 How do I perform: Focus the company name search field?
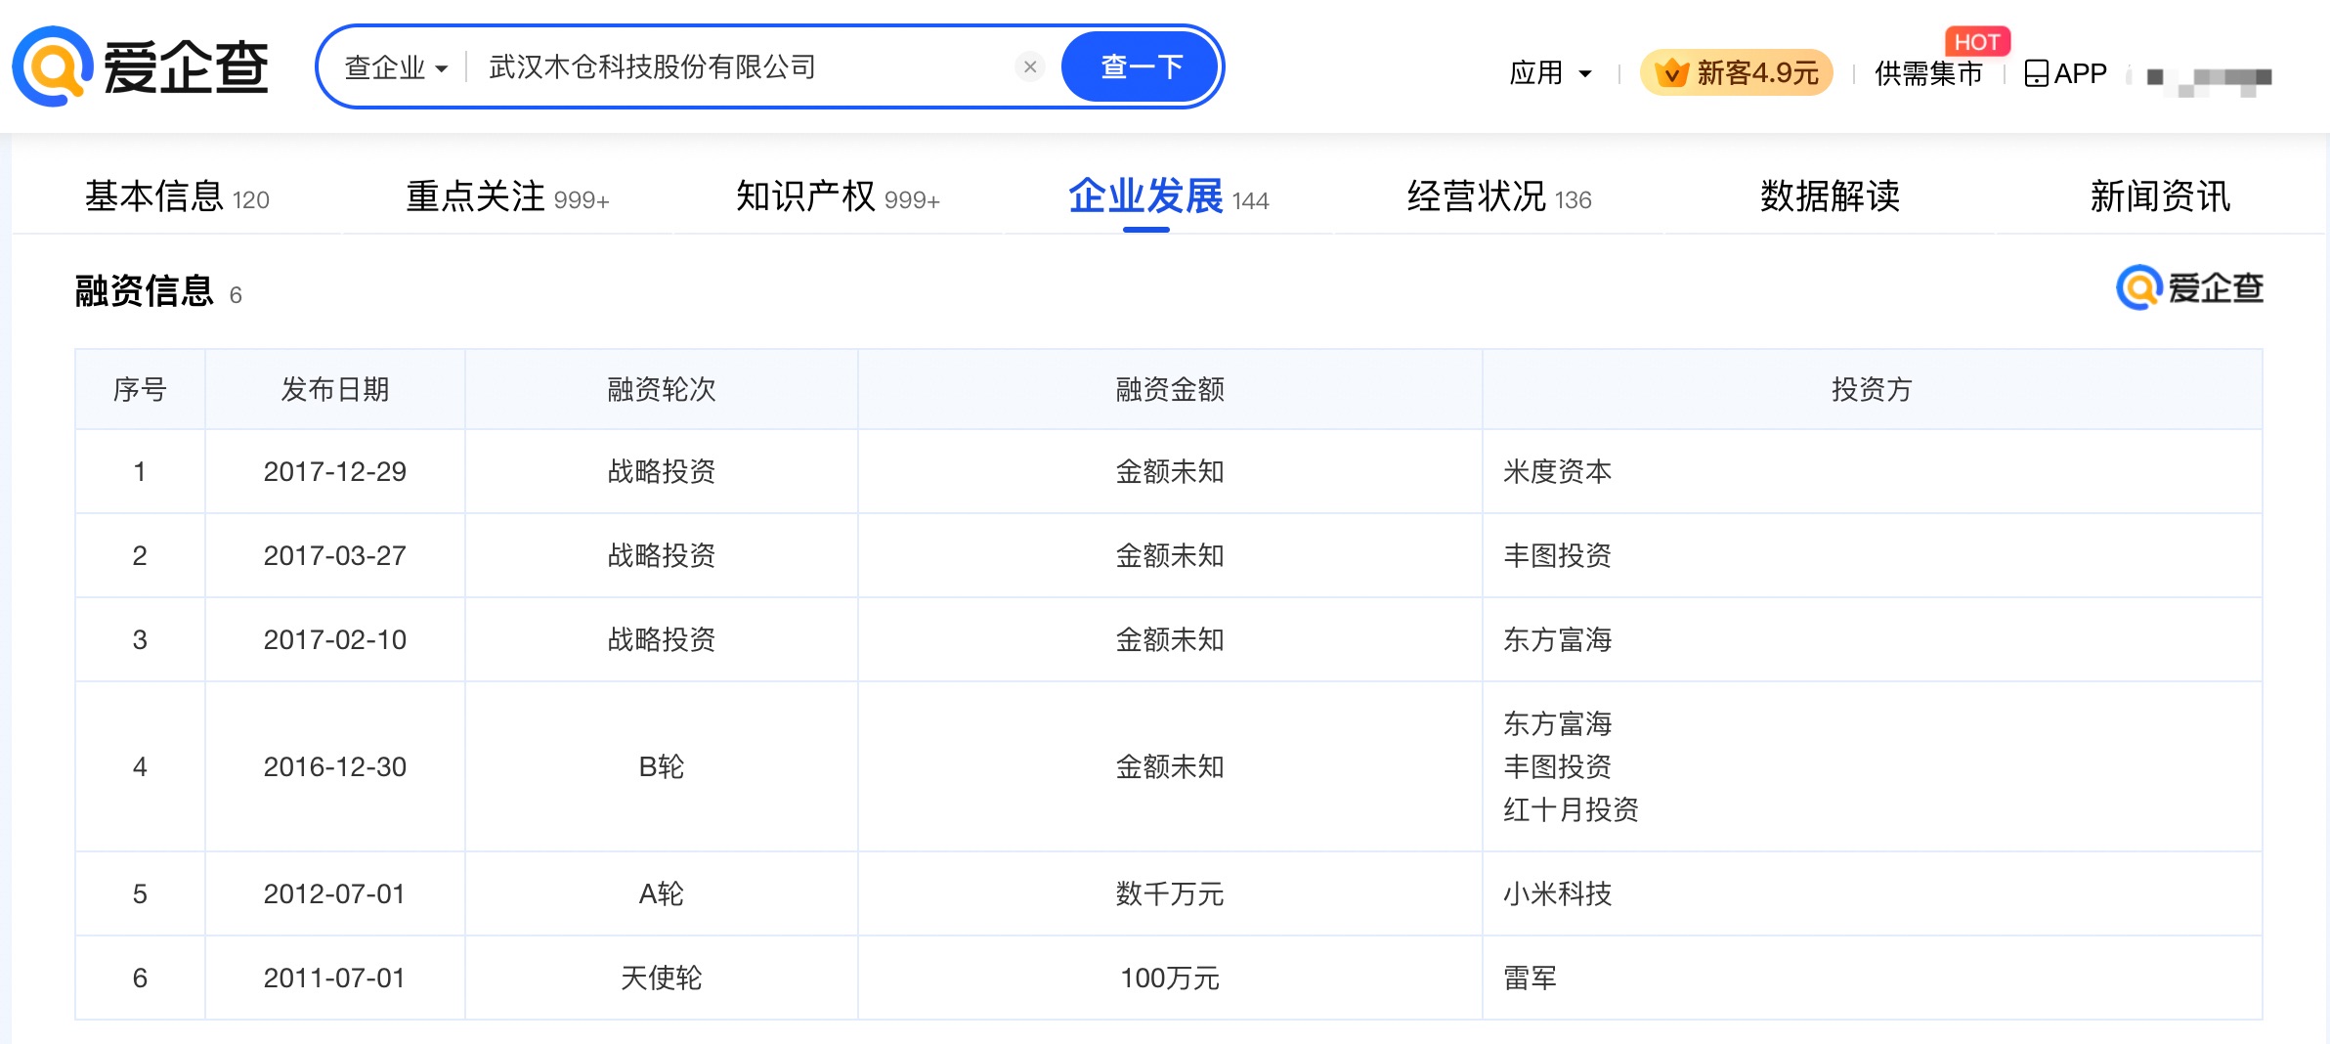tap(743, 66)
